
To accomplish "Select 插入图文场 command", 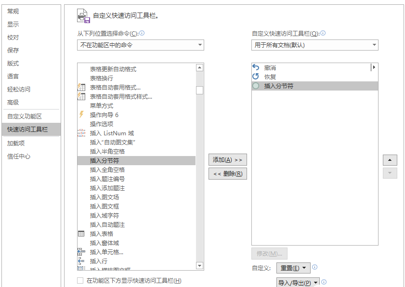I will point(136,197).
